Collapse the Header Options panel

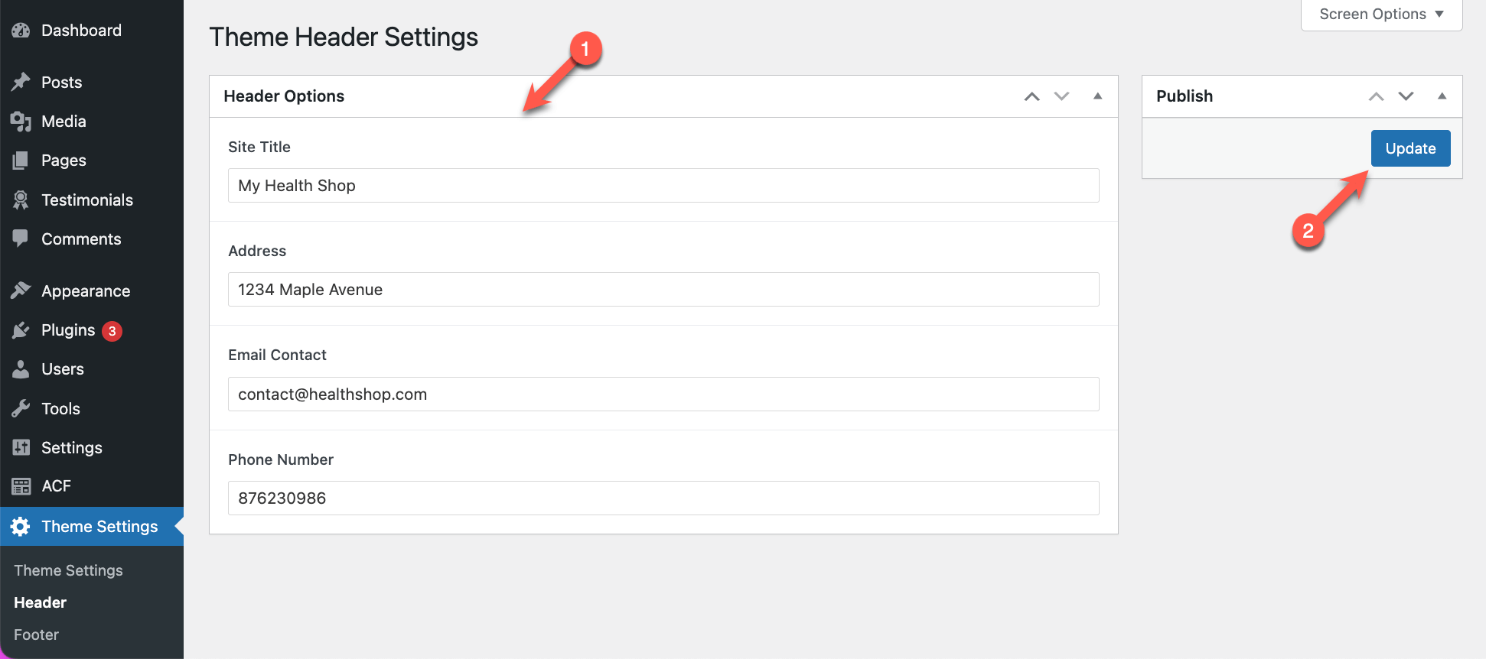(x=1097, y=96)
